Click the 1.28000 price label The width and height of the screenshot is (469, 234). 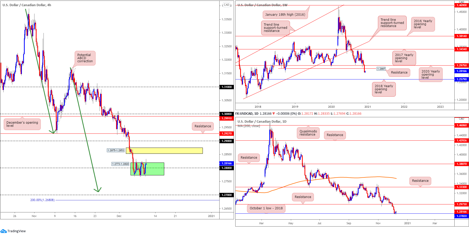227,168
